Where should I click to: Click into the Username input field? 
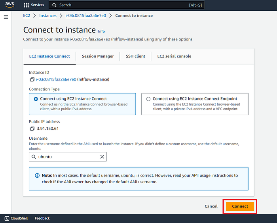pyautogui.click(x=68, y=157)
